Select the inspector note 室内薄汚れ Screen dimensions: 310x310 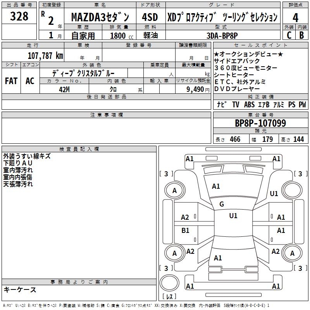tap(18, 170)
